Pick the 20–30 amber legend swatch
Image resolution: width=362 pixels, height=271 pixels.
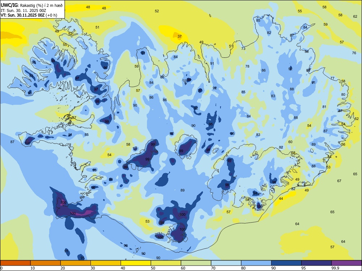pyautogui.click(x=76, y=263)
